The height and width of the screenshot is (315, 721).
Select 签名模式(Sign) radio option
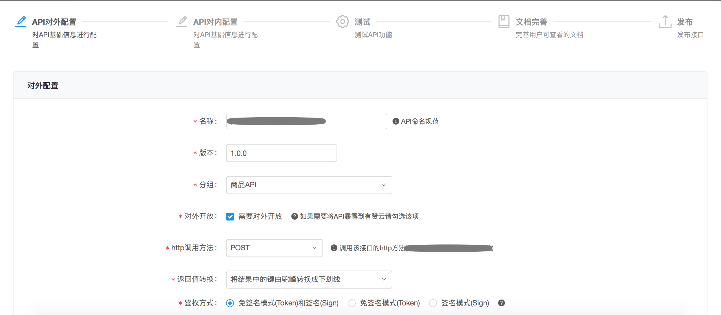[x=433, y=303]
